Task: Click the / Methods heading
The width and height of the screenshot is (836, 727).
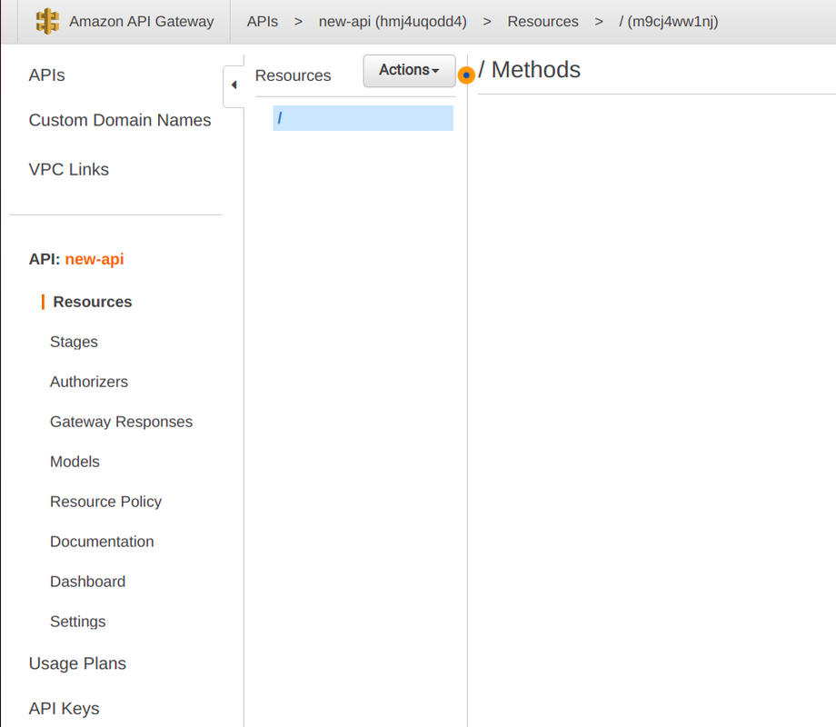Action: point(530,70)
